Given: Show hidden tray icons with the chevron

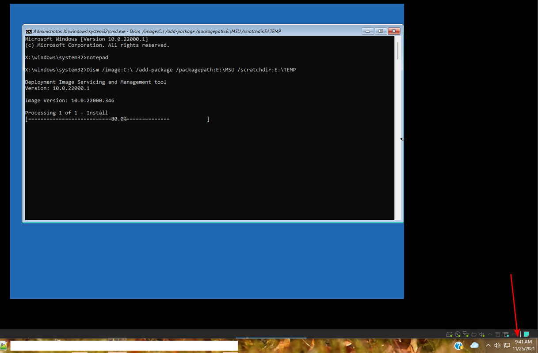Looking at the screenshot, I should [488, 345].
